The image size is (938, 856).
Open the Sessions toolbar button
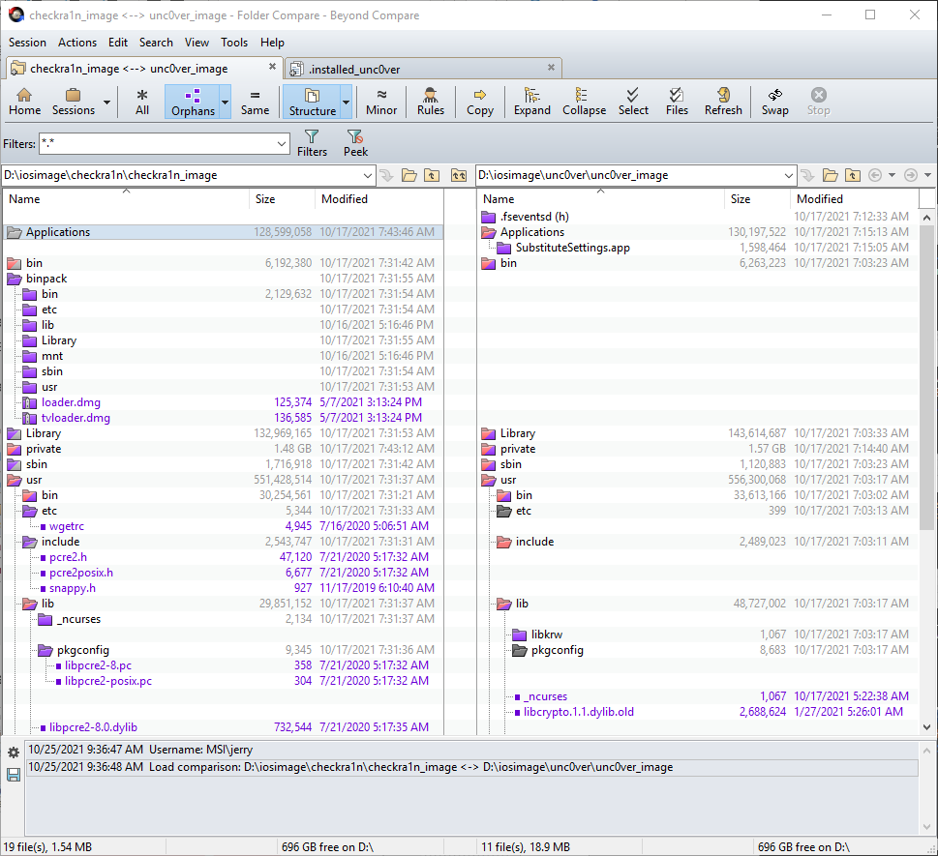pos(74,102)
